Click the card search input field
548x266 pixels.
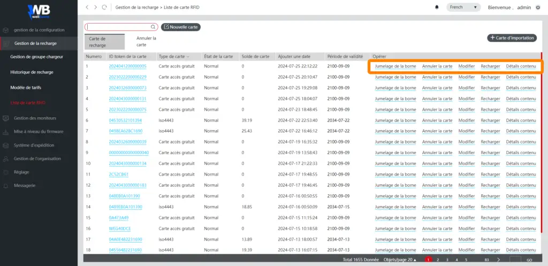121,27
